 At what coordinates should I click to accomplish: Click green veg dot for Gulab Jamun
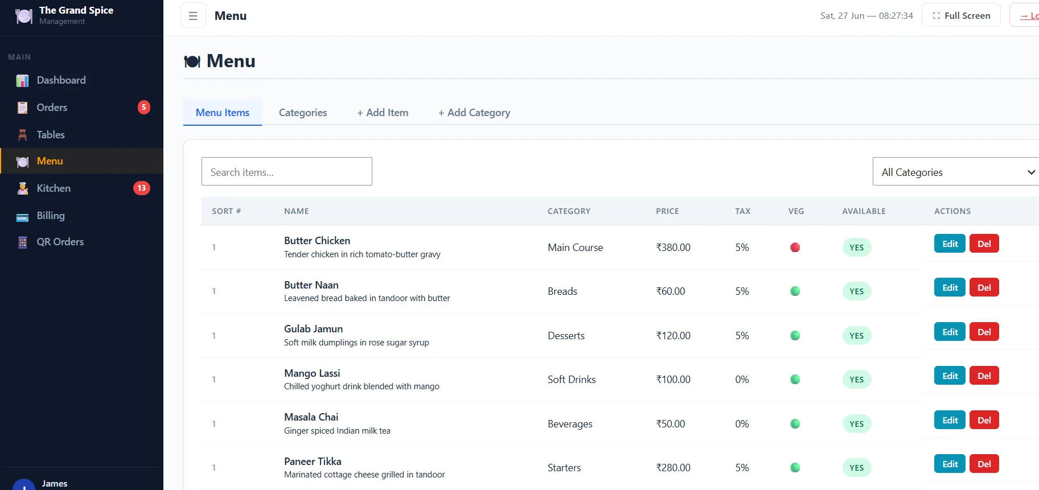[795, 335]
